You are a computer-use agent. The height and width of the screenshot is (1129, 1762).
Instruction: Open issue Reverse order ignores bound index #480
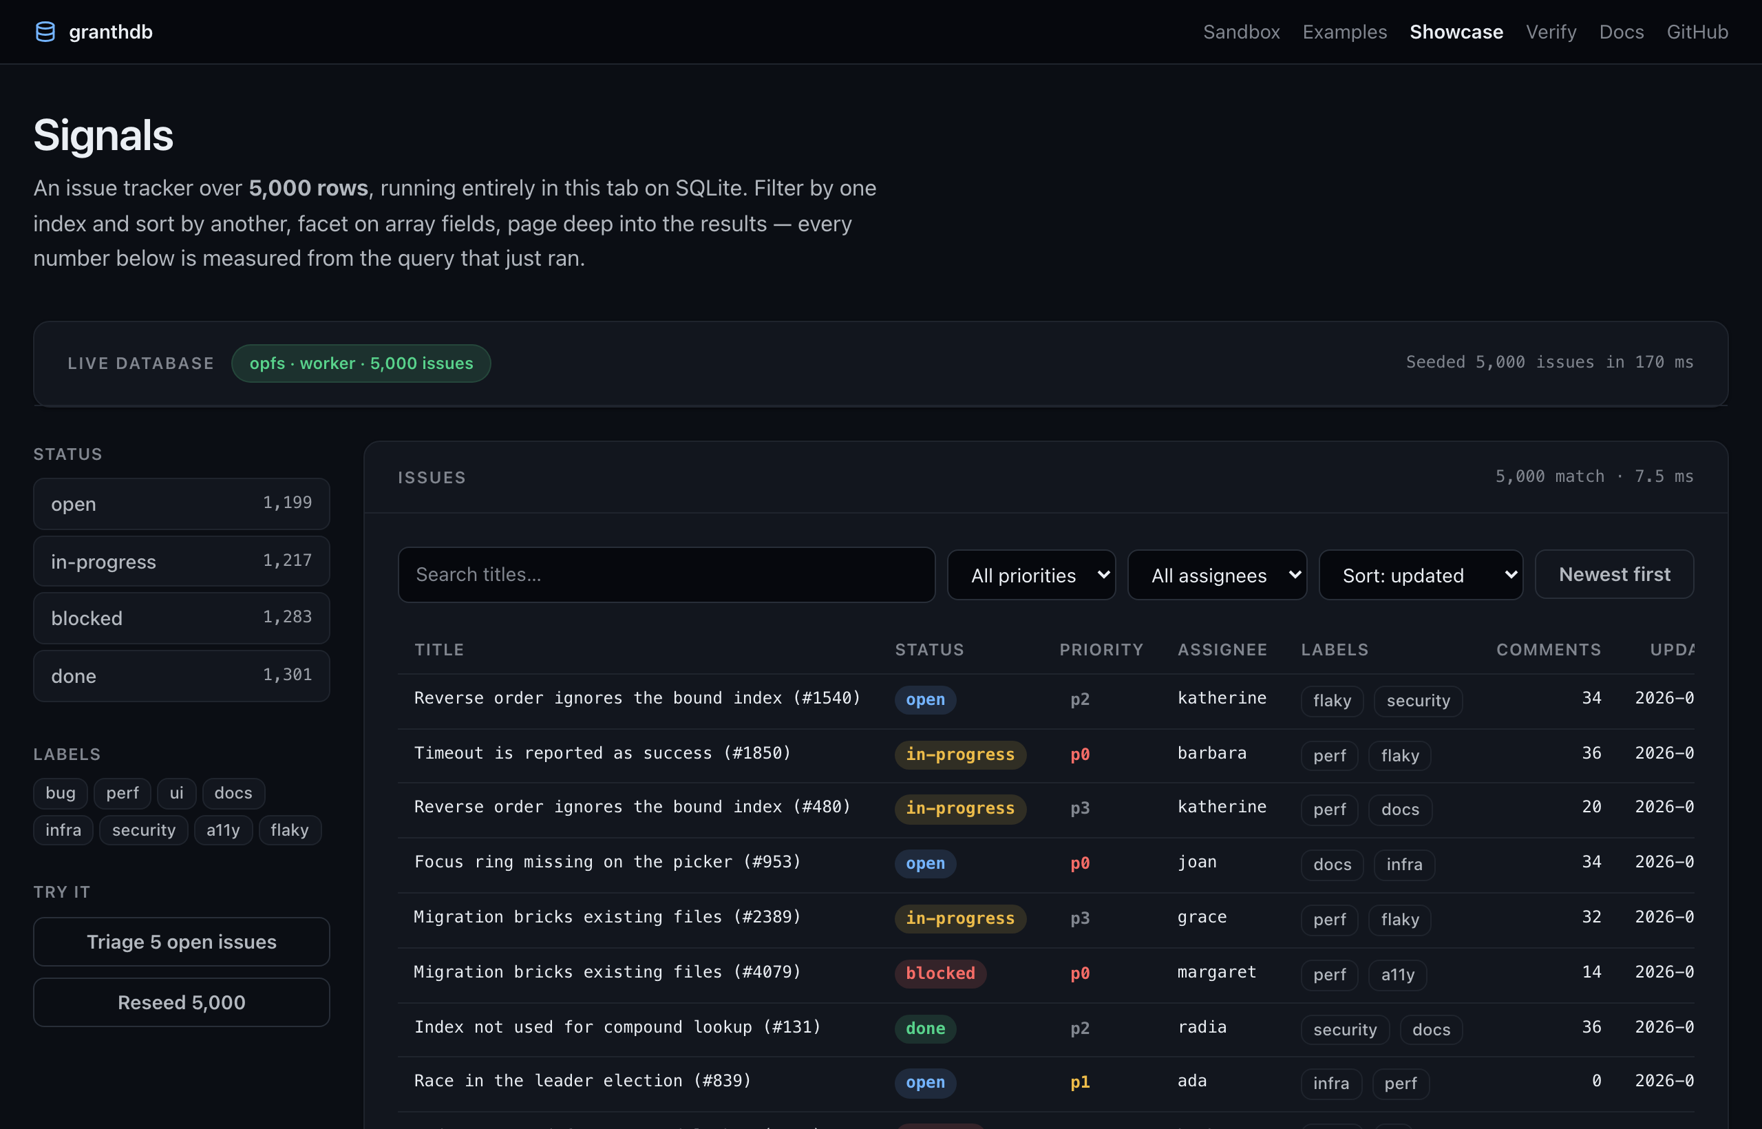point(632,806)
